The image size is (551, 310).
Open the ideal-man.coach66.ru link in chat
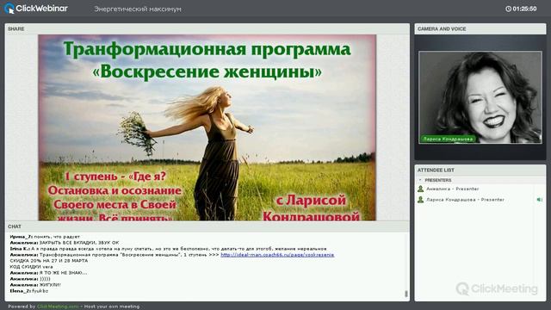[x=277, y=255]
